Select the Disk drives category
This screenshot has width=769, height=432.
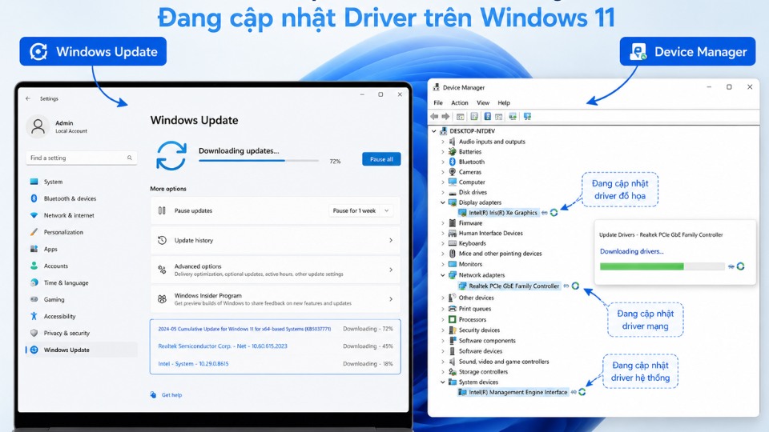pyautogui.click(x=473, y=192)
